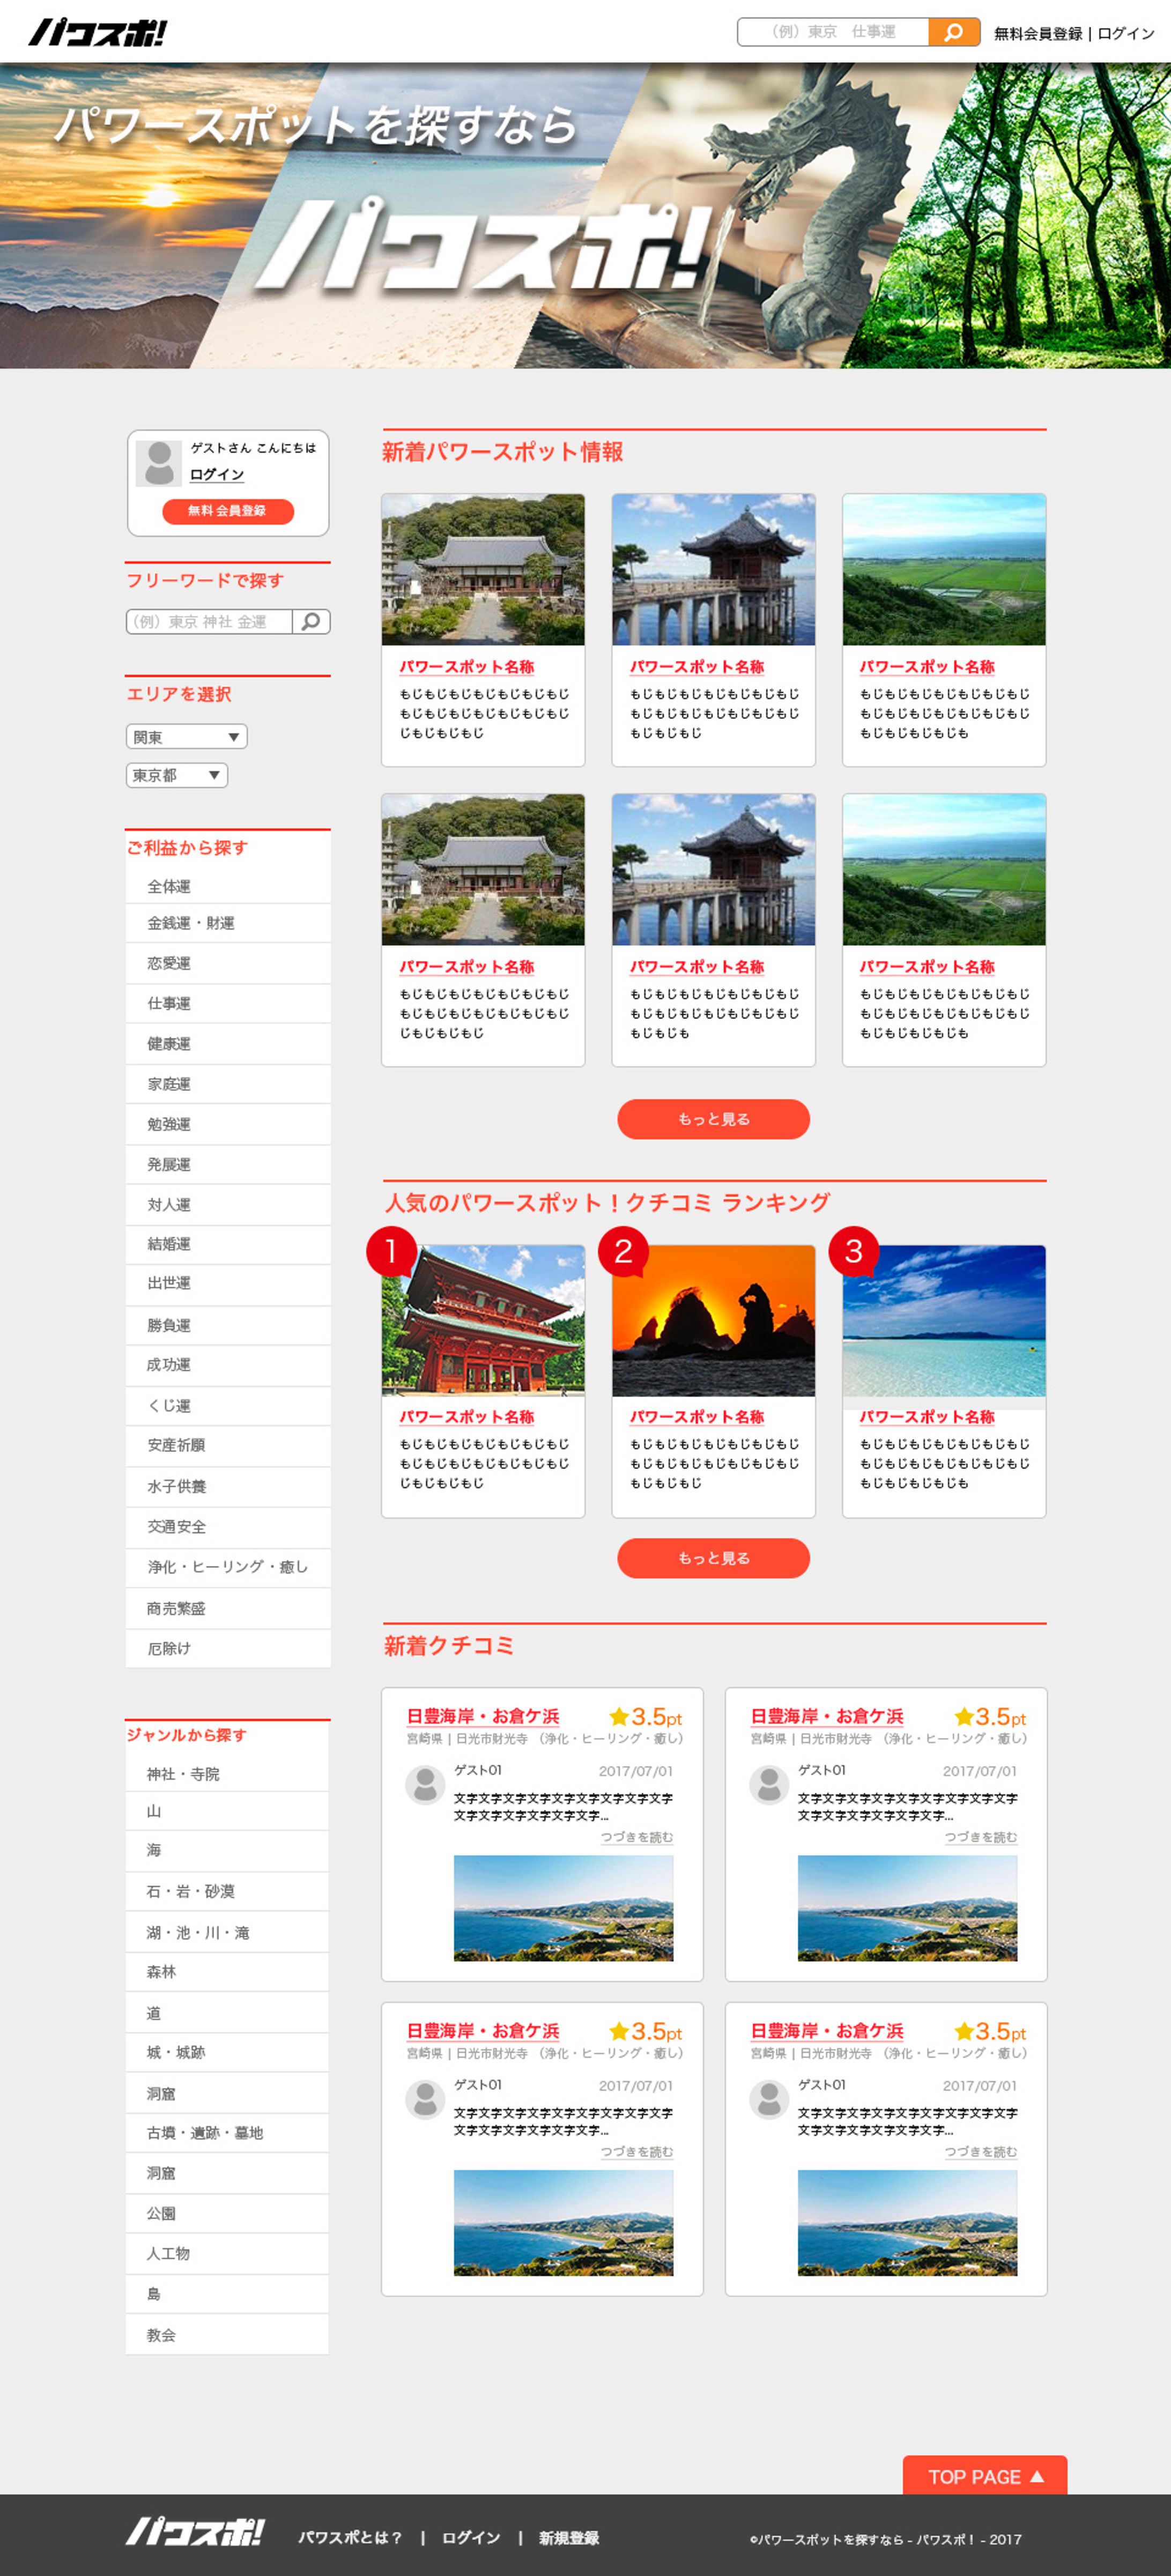The height and width of the screenshot is (2576, 1171).
Task: Open つづきを読む link in first review
Action: pos(636,1837)
